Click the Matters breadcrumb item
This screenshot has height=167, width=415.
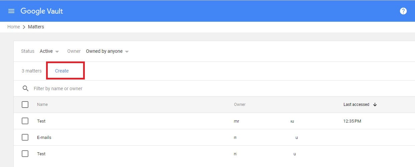point(36,27)
